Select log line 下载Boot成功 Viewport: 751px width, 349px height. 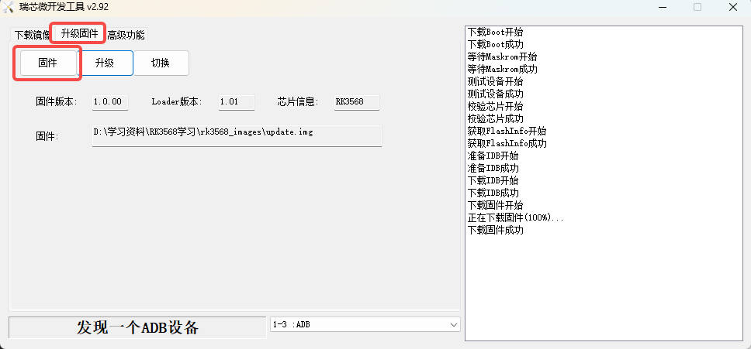pos(495,44)
